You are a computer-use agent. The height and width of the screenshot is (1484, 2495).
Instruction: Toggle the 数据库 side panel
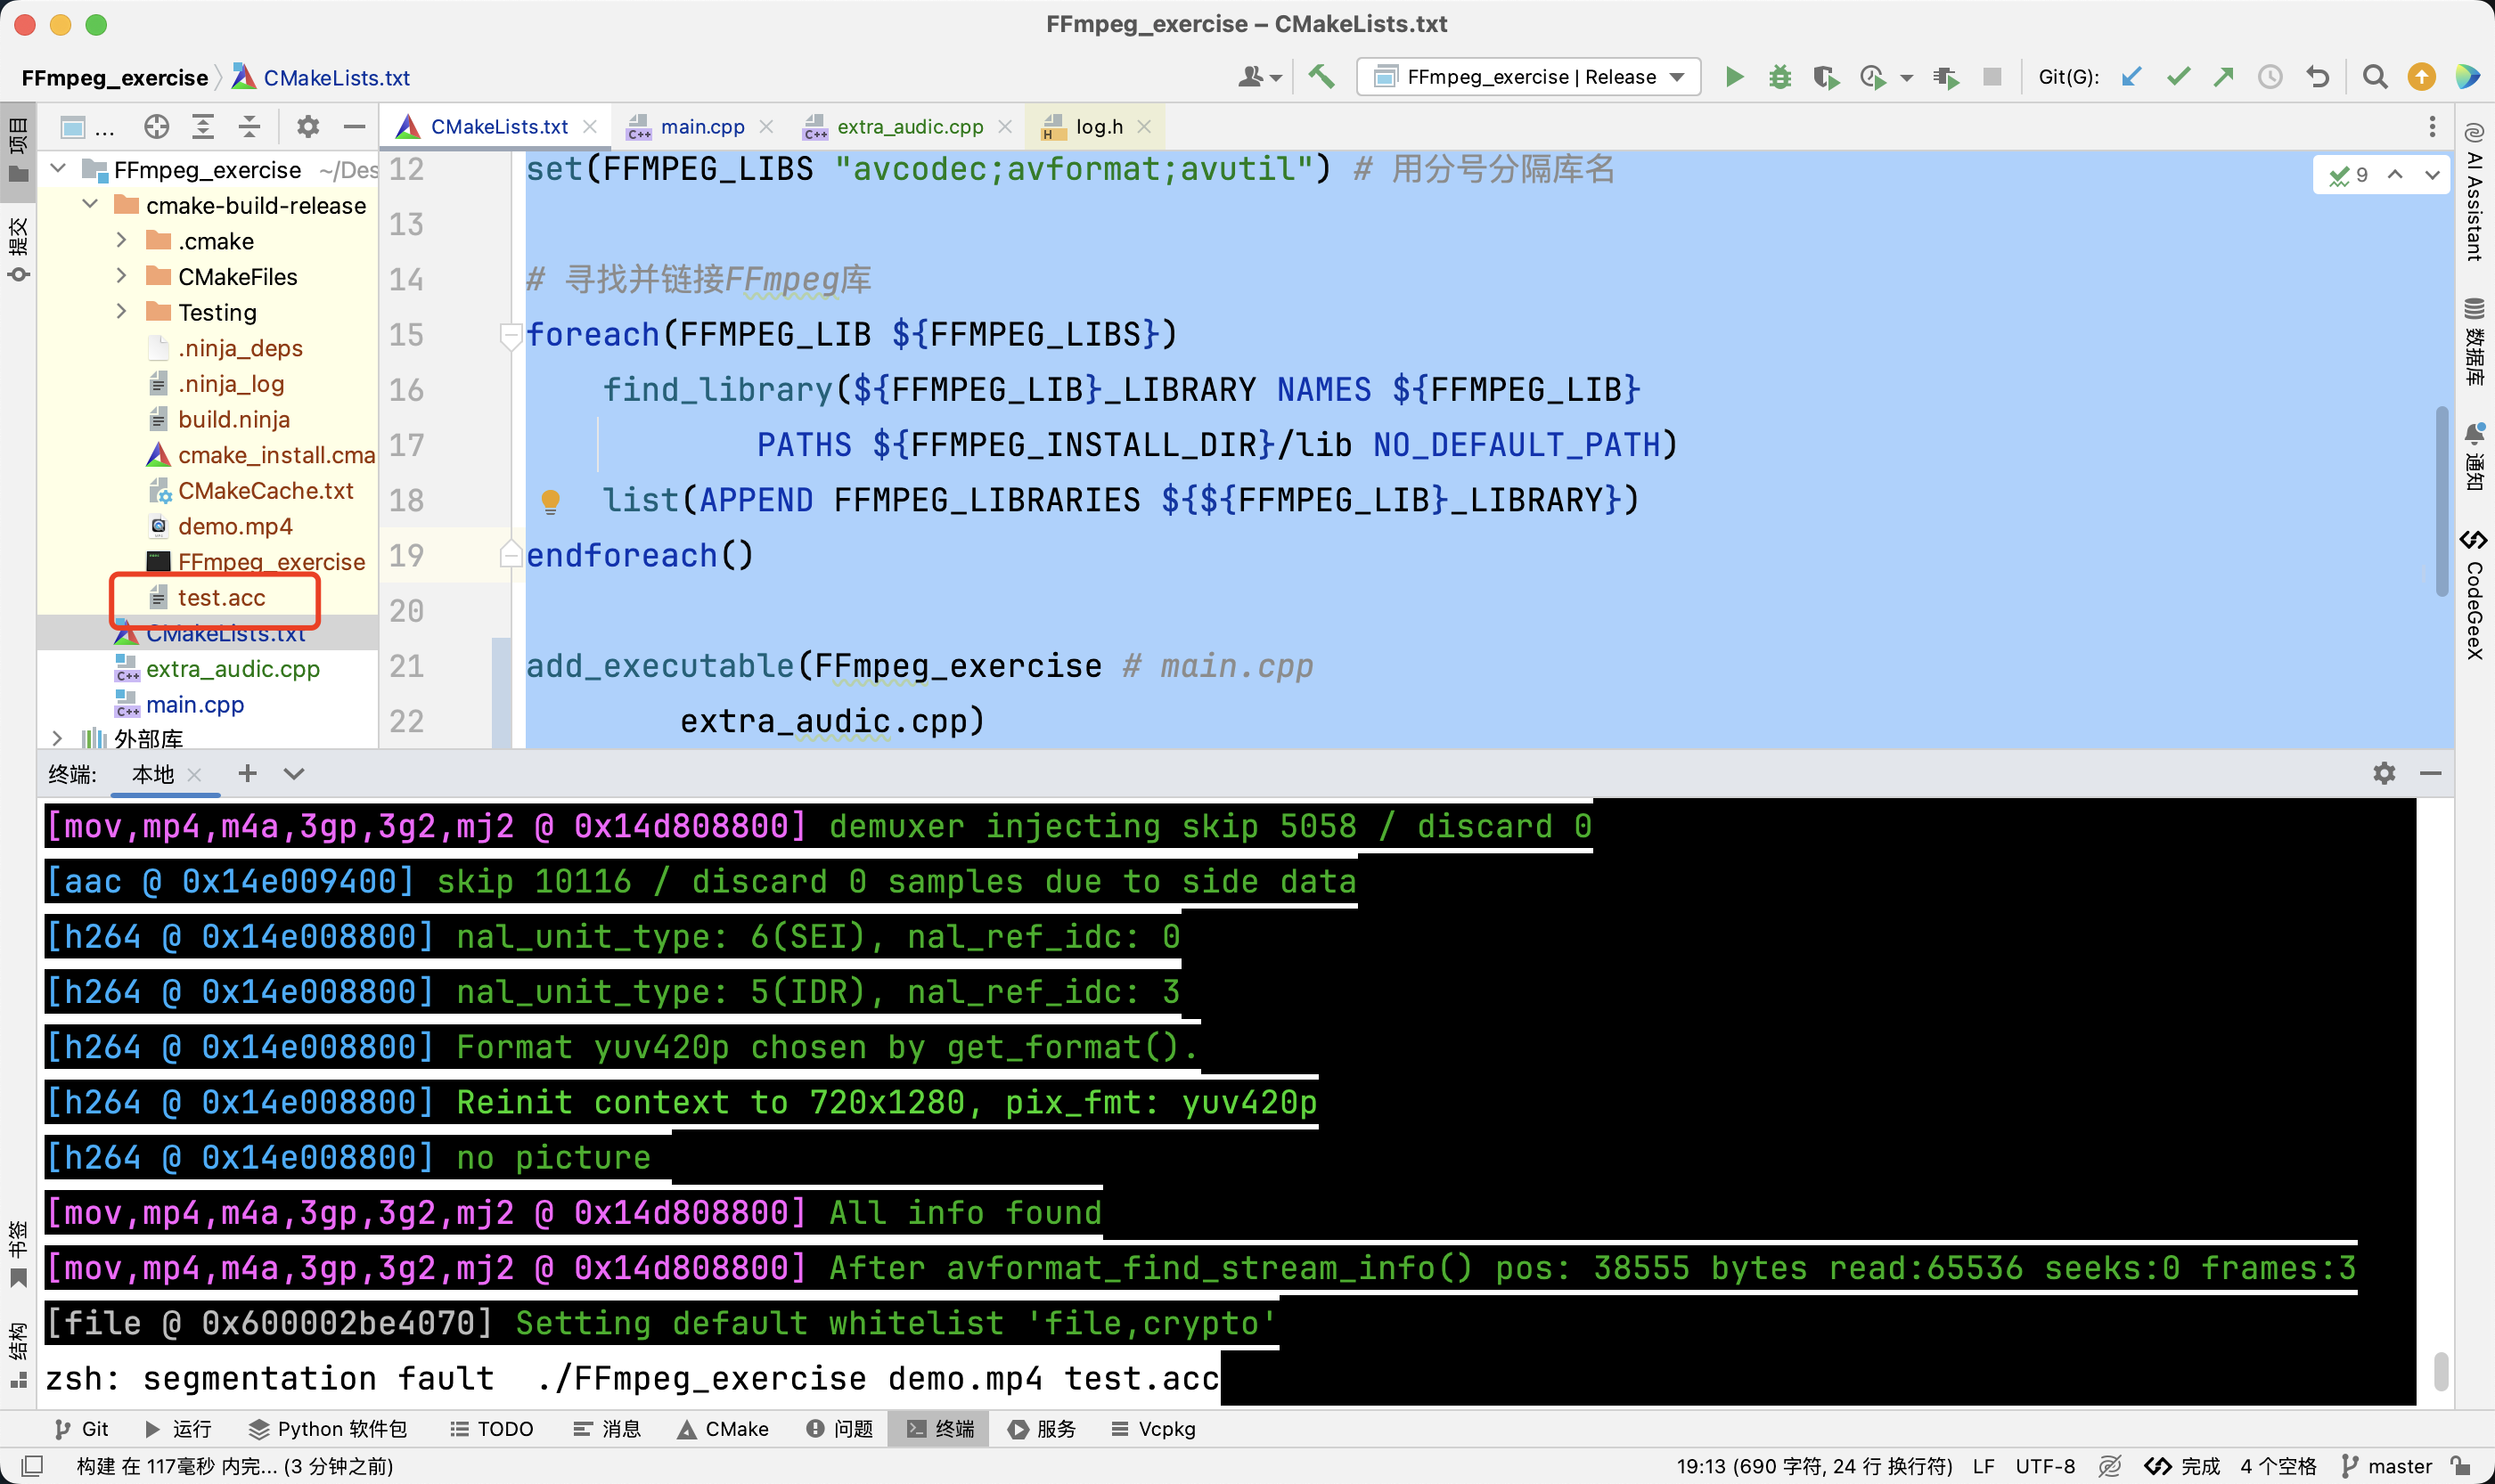2474,341
